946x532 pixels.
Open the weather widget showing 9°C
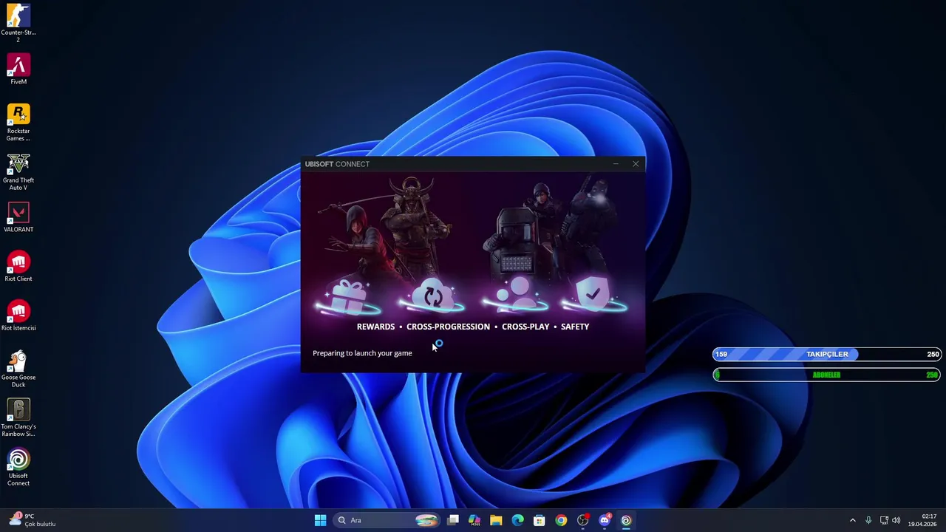point(32,520)
